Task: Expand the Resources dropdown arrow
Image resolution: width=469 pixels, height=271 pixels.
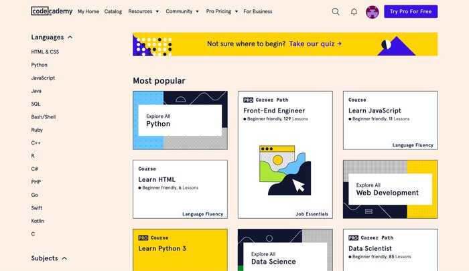Action: pos(157,11)
